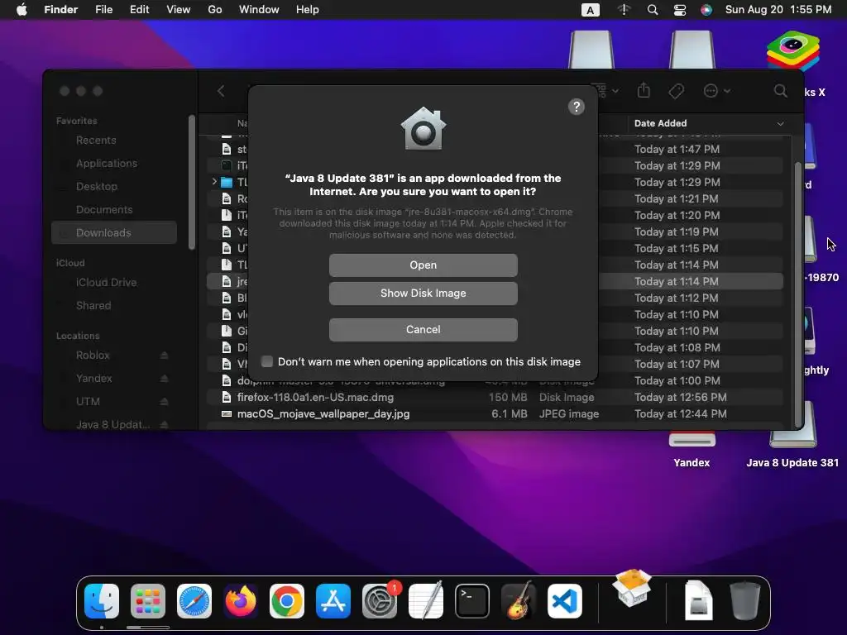Image resolution: width=847 pixels, height=635 pixels.
Task: Click the Today at 12:56 PM date cell
Action: pyautogui.click(x=680, y=398)
